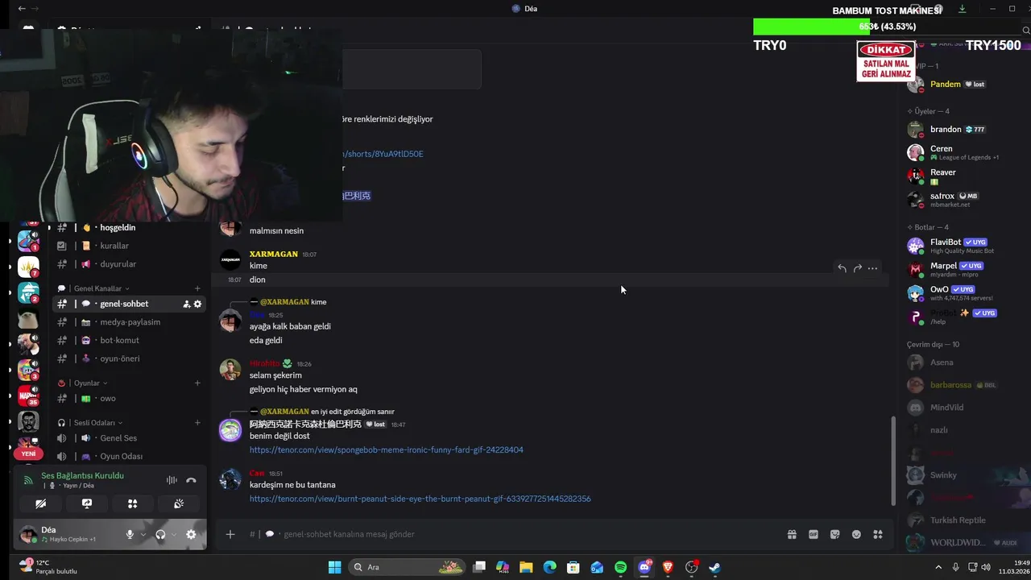1031x580 pixels.
Task: Click the screen share button
Action: [x=87, y=503]
